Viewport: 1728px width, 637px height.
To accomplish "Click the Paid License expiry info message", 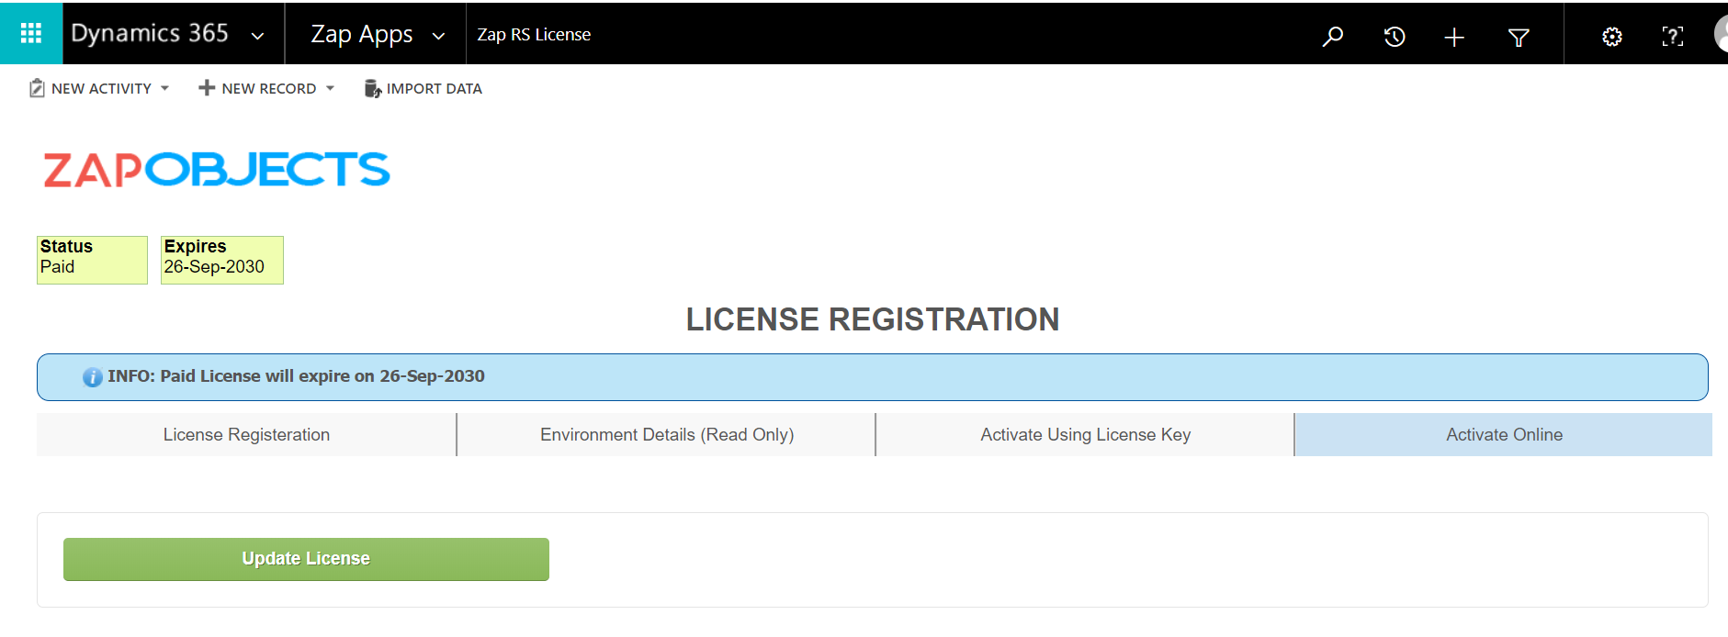I will pyautogui.click(x=296, y=376).
